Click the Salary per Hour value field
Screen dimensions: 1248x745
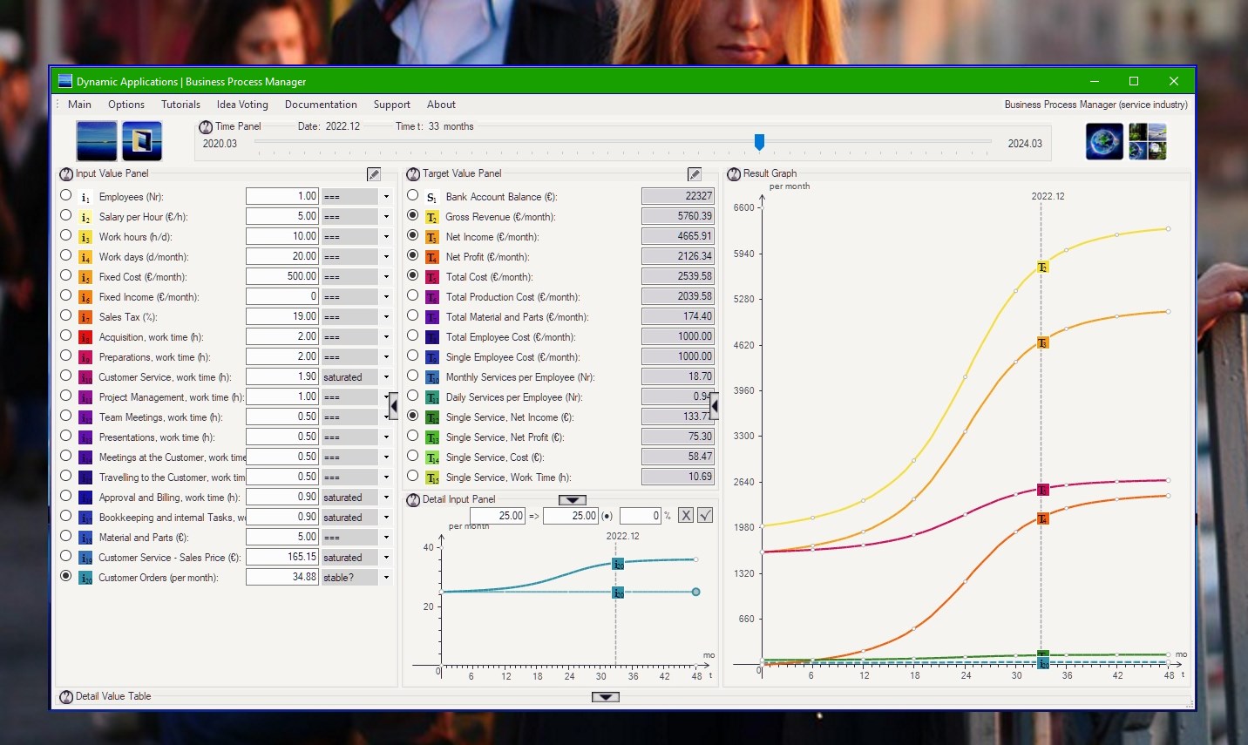pos(282,216)
